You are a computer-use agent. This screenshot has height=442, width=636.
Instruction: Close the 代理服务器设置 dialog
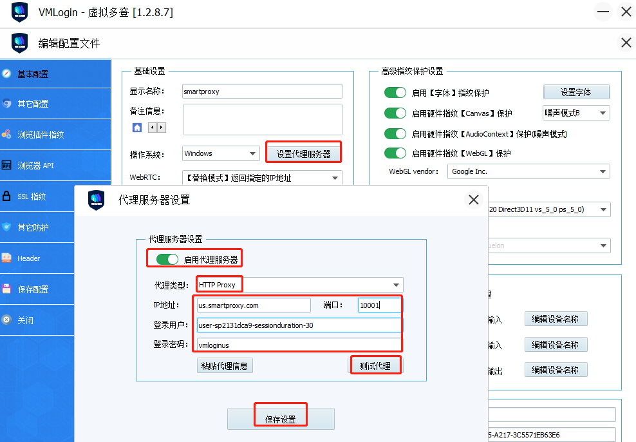tap(473, 200)
